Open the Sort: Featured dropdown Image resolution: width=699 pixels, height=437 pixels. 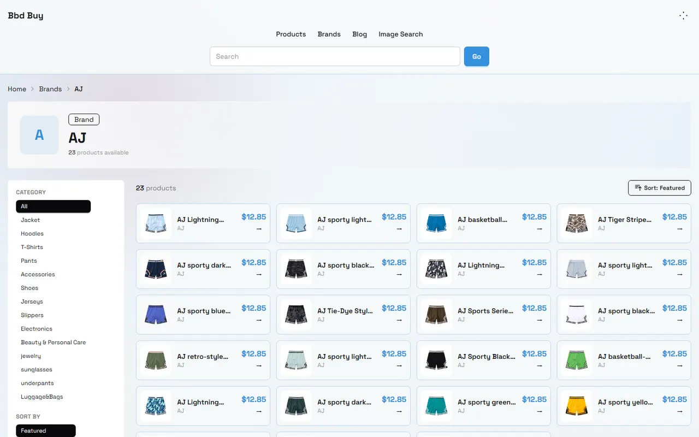(x=660, y=188)
